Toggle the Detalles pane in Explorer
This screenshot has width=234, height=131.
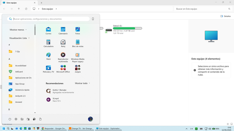[x=226, y=16]
